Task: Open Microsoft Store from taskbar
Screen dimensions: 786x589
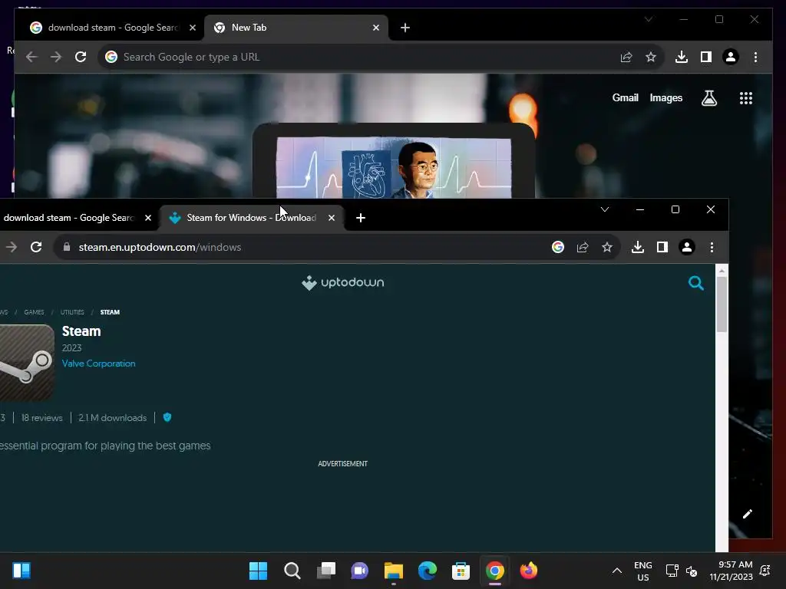Action: (x=461, y=571)
